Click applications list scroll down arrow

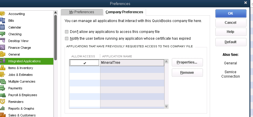[166, 106]
